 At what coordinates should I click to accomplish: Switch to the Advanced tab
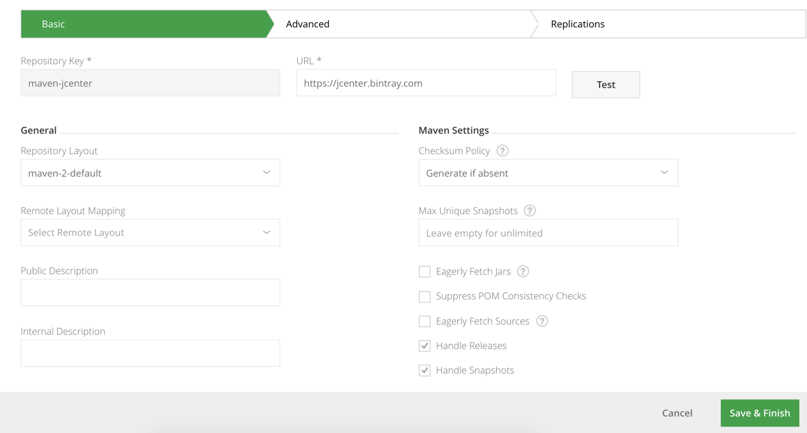[308, 24]
